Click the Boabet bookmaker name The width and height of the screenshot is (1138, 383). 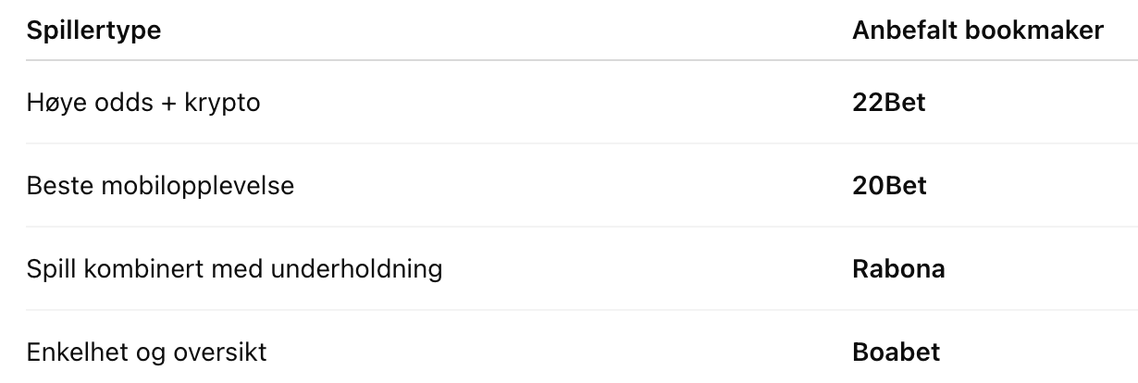(896, 352)
